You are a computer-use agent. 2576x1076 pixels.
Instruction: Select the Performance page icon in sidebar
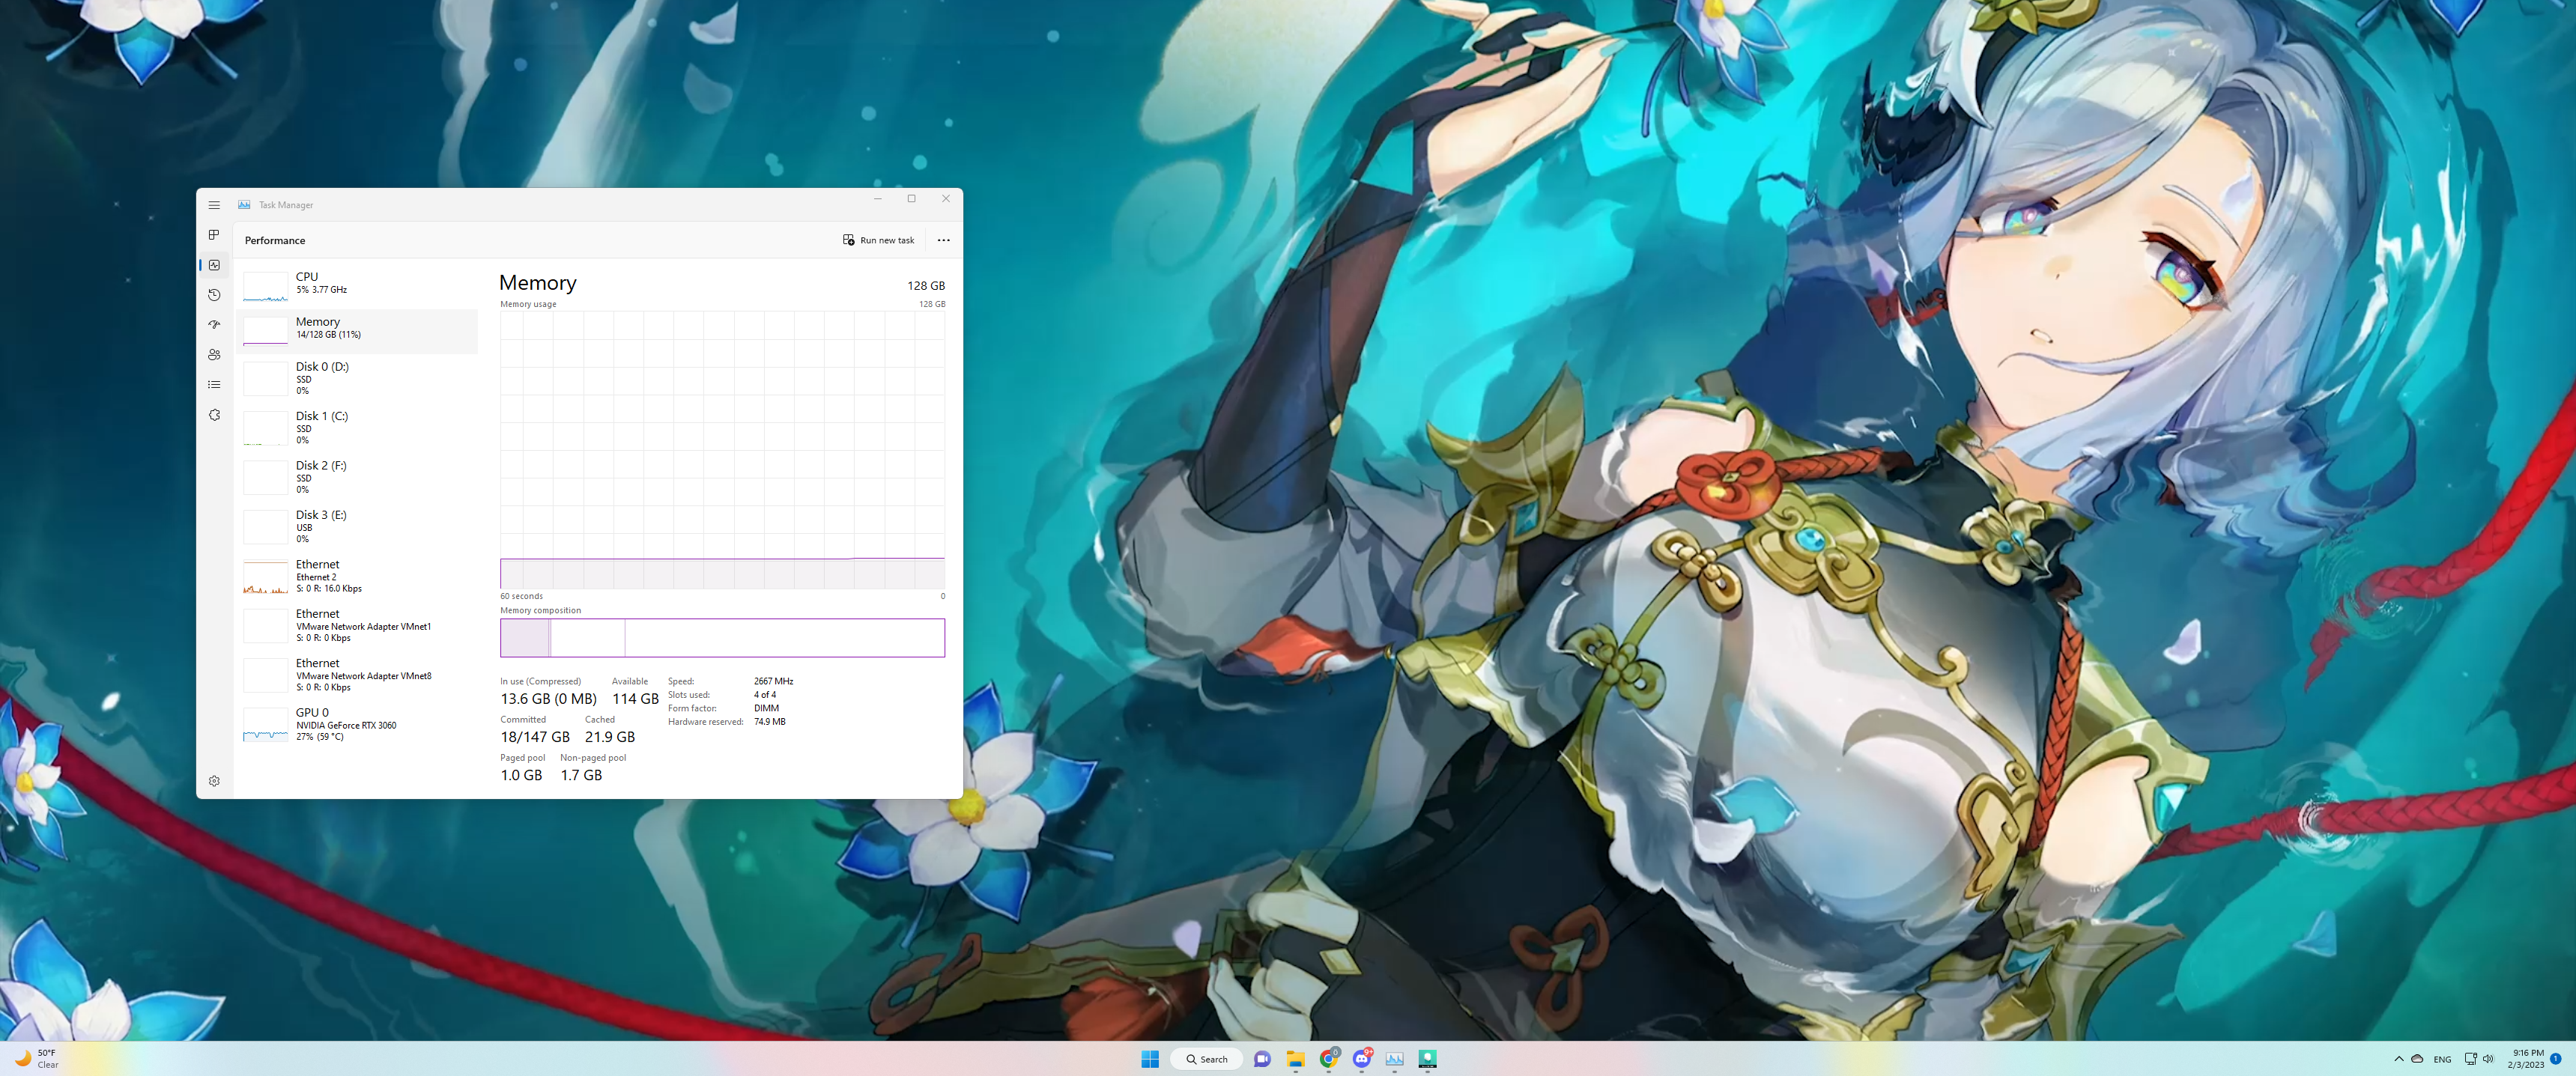click(214, 265)
